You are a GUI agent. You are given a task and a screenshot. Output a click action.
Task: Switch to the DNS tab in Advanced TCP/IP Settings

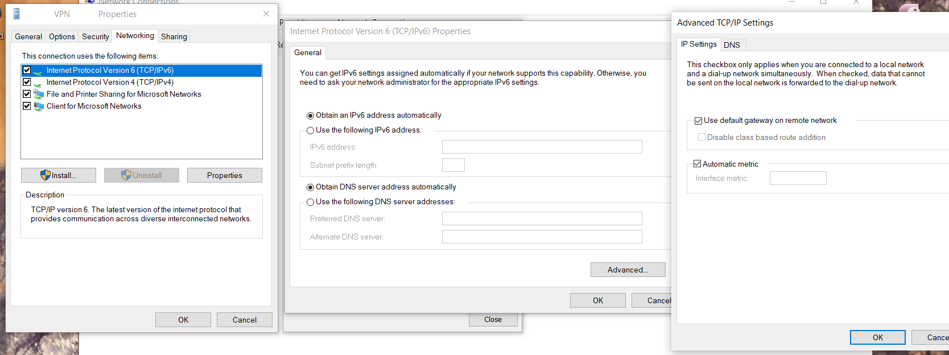coord(732,45)
